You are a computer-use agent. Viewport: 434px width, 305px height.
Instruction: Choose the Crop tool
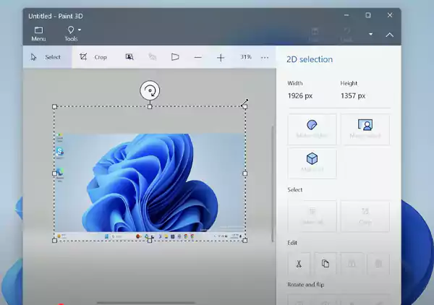[x=93, y=57]
